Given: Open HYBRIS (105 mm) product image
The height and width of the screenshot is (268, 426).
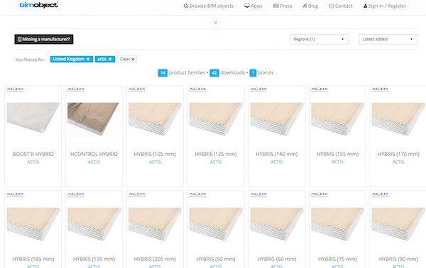Looking at the screenshot, I should point(155,119).
